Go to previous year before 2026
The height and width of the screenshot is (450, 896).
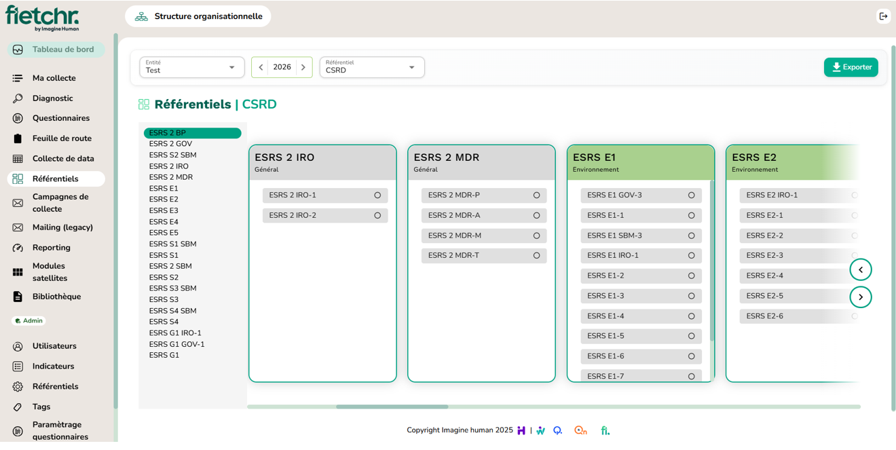pyautogui.click(x=261, y=67)
